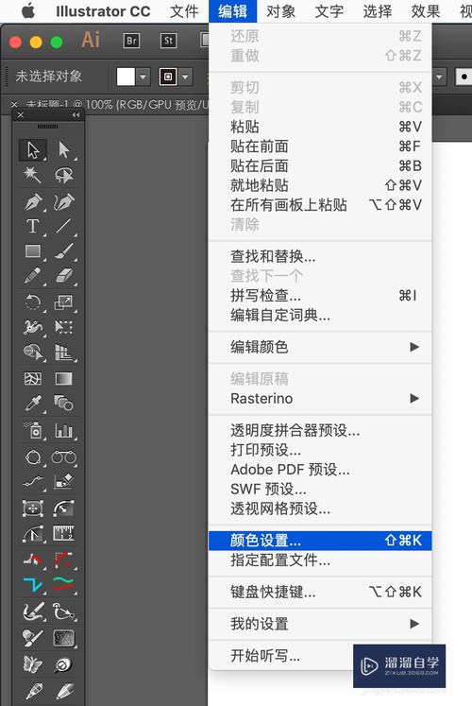
Task: Select the Curvature tool
Action: [64, 201]
